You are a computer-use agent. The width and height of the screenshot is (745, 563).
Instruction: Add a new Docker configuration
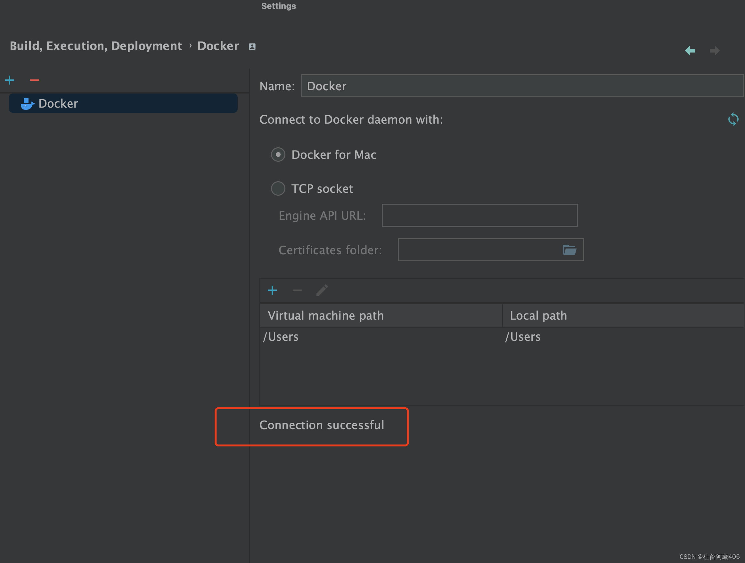click(10, 80)
